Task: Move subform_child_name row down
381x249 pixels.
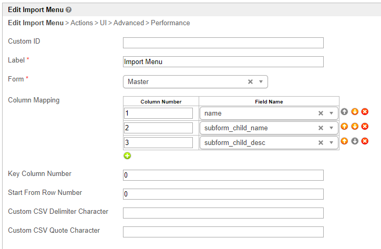Action: (355, 127)
